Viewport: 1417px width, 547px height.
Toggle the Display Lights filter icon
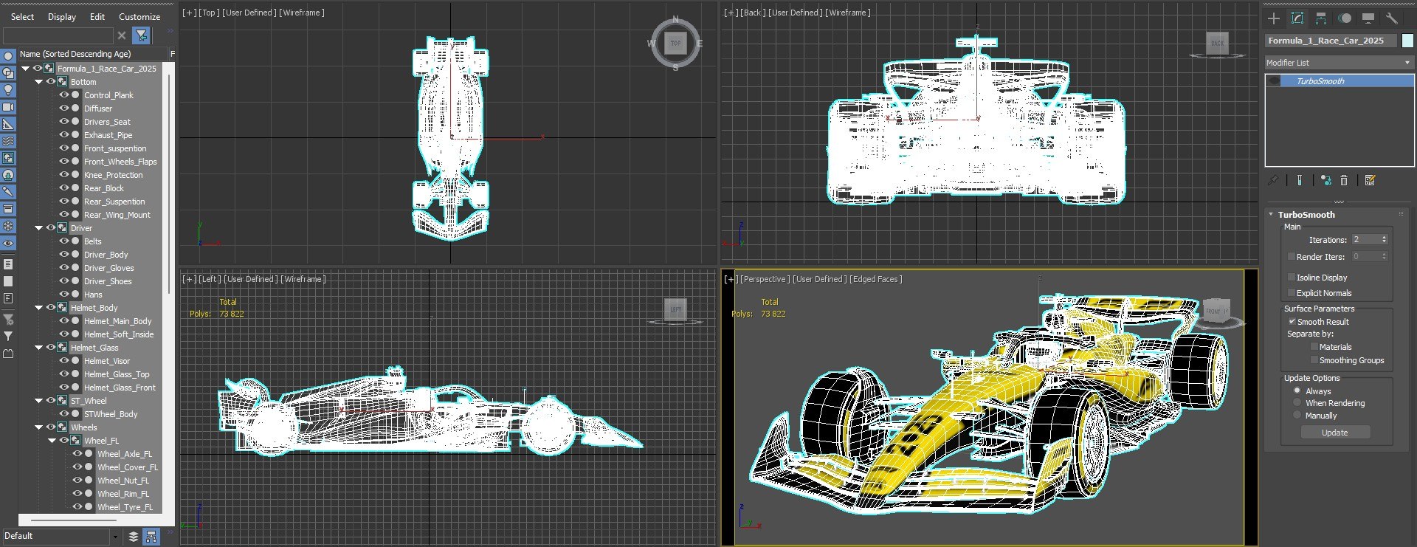point(8,90)
